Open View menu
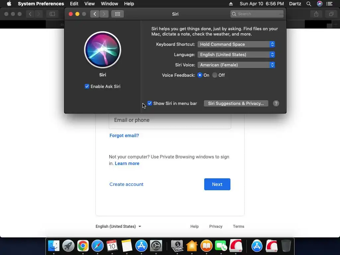340x255 pixels. (90, 4)
